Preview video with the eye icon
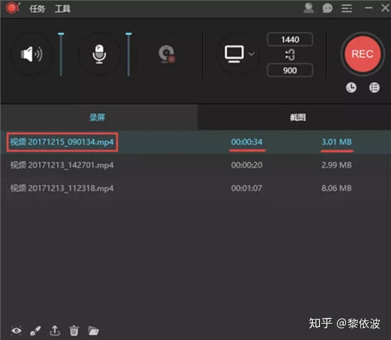391x340 pixels. (16, 330)
